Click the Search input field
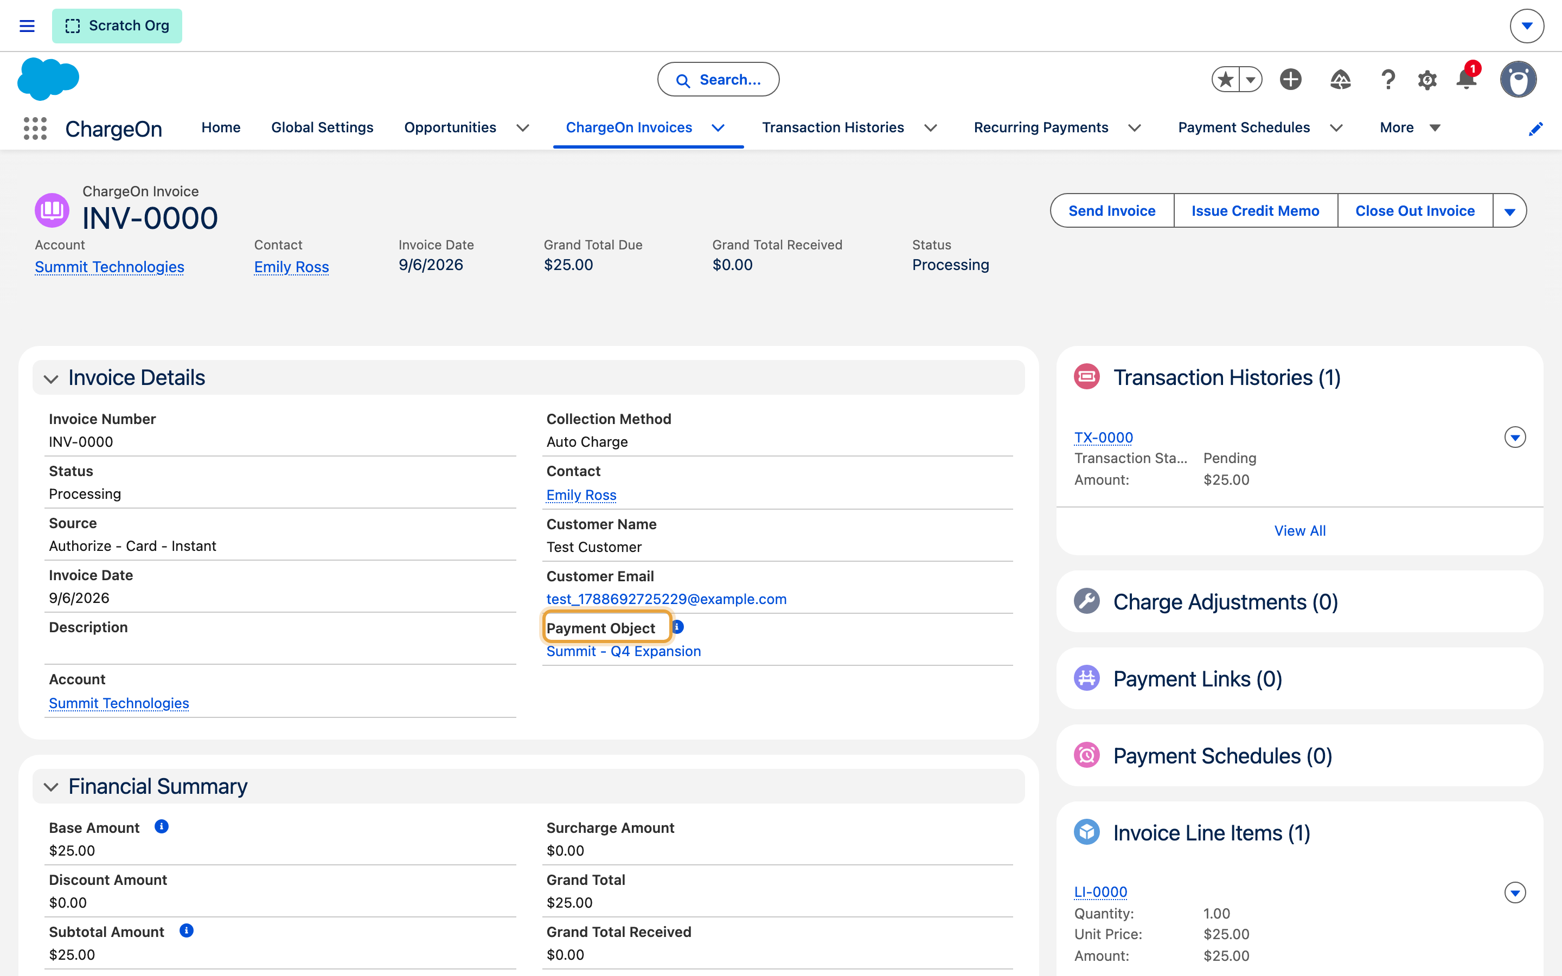 coord(719,79)
